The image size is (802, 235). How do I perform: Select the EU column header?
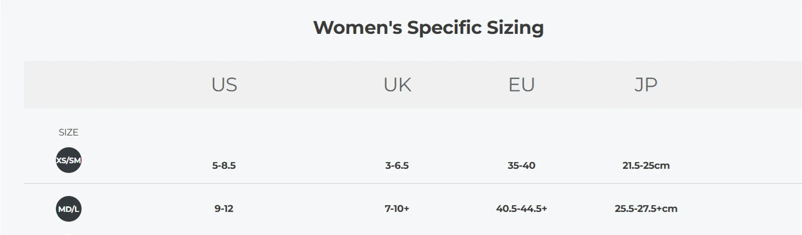click(x=521, y=85)
